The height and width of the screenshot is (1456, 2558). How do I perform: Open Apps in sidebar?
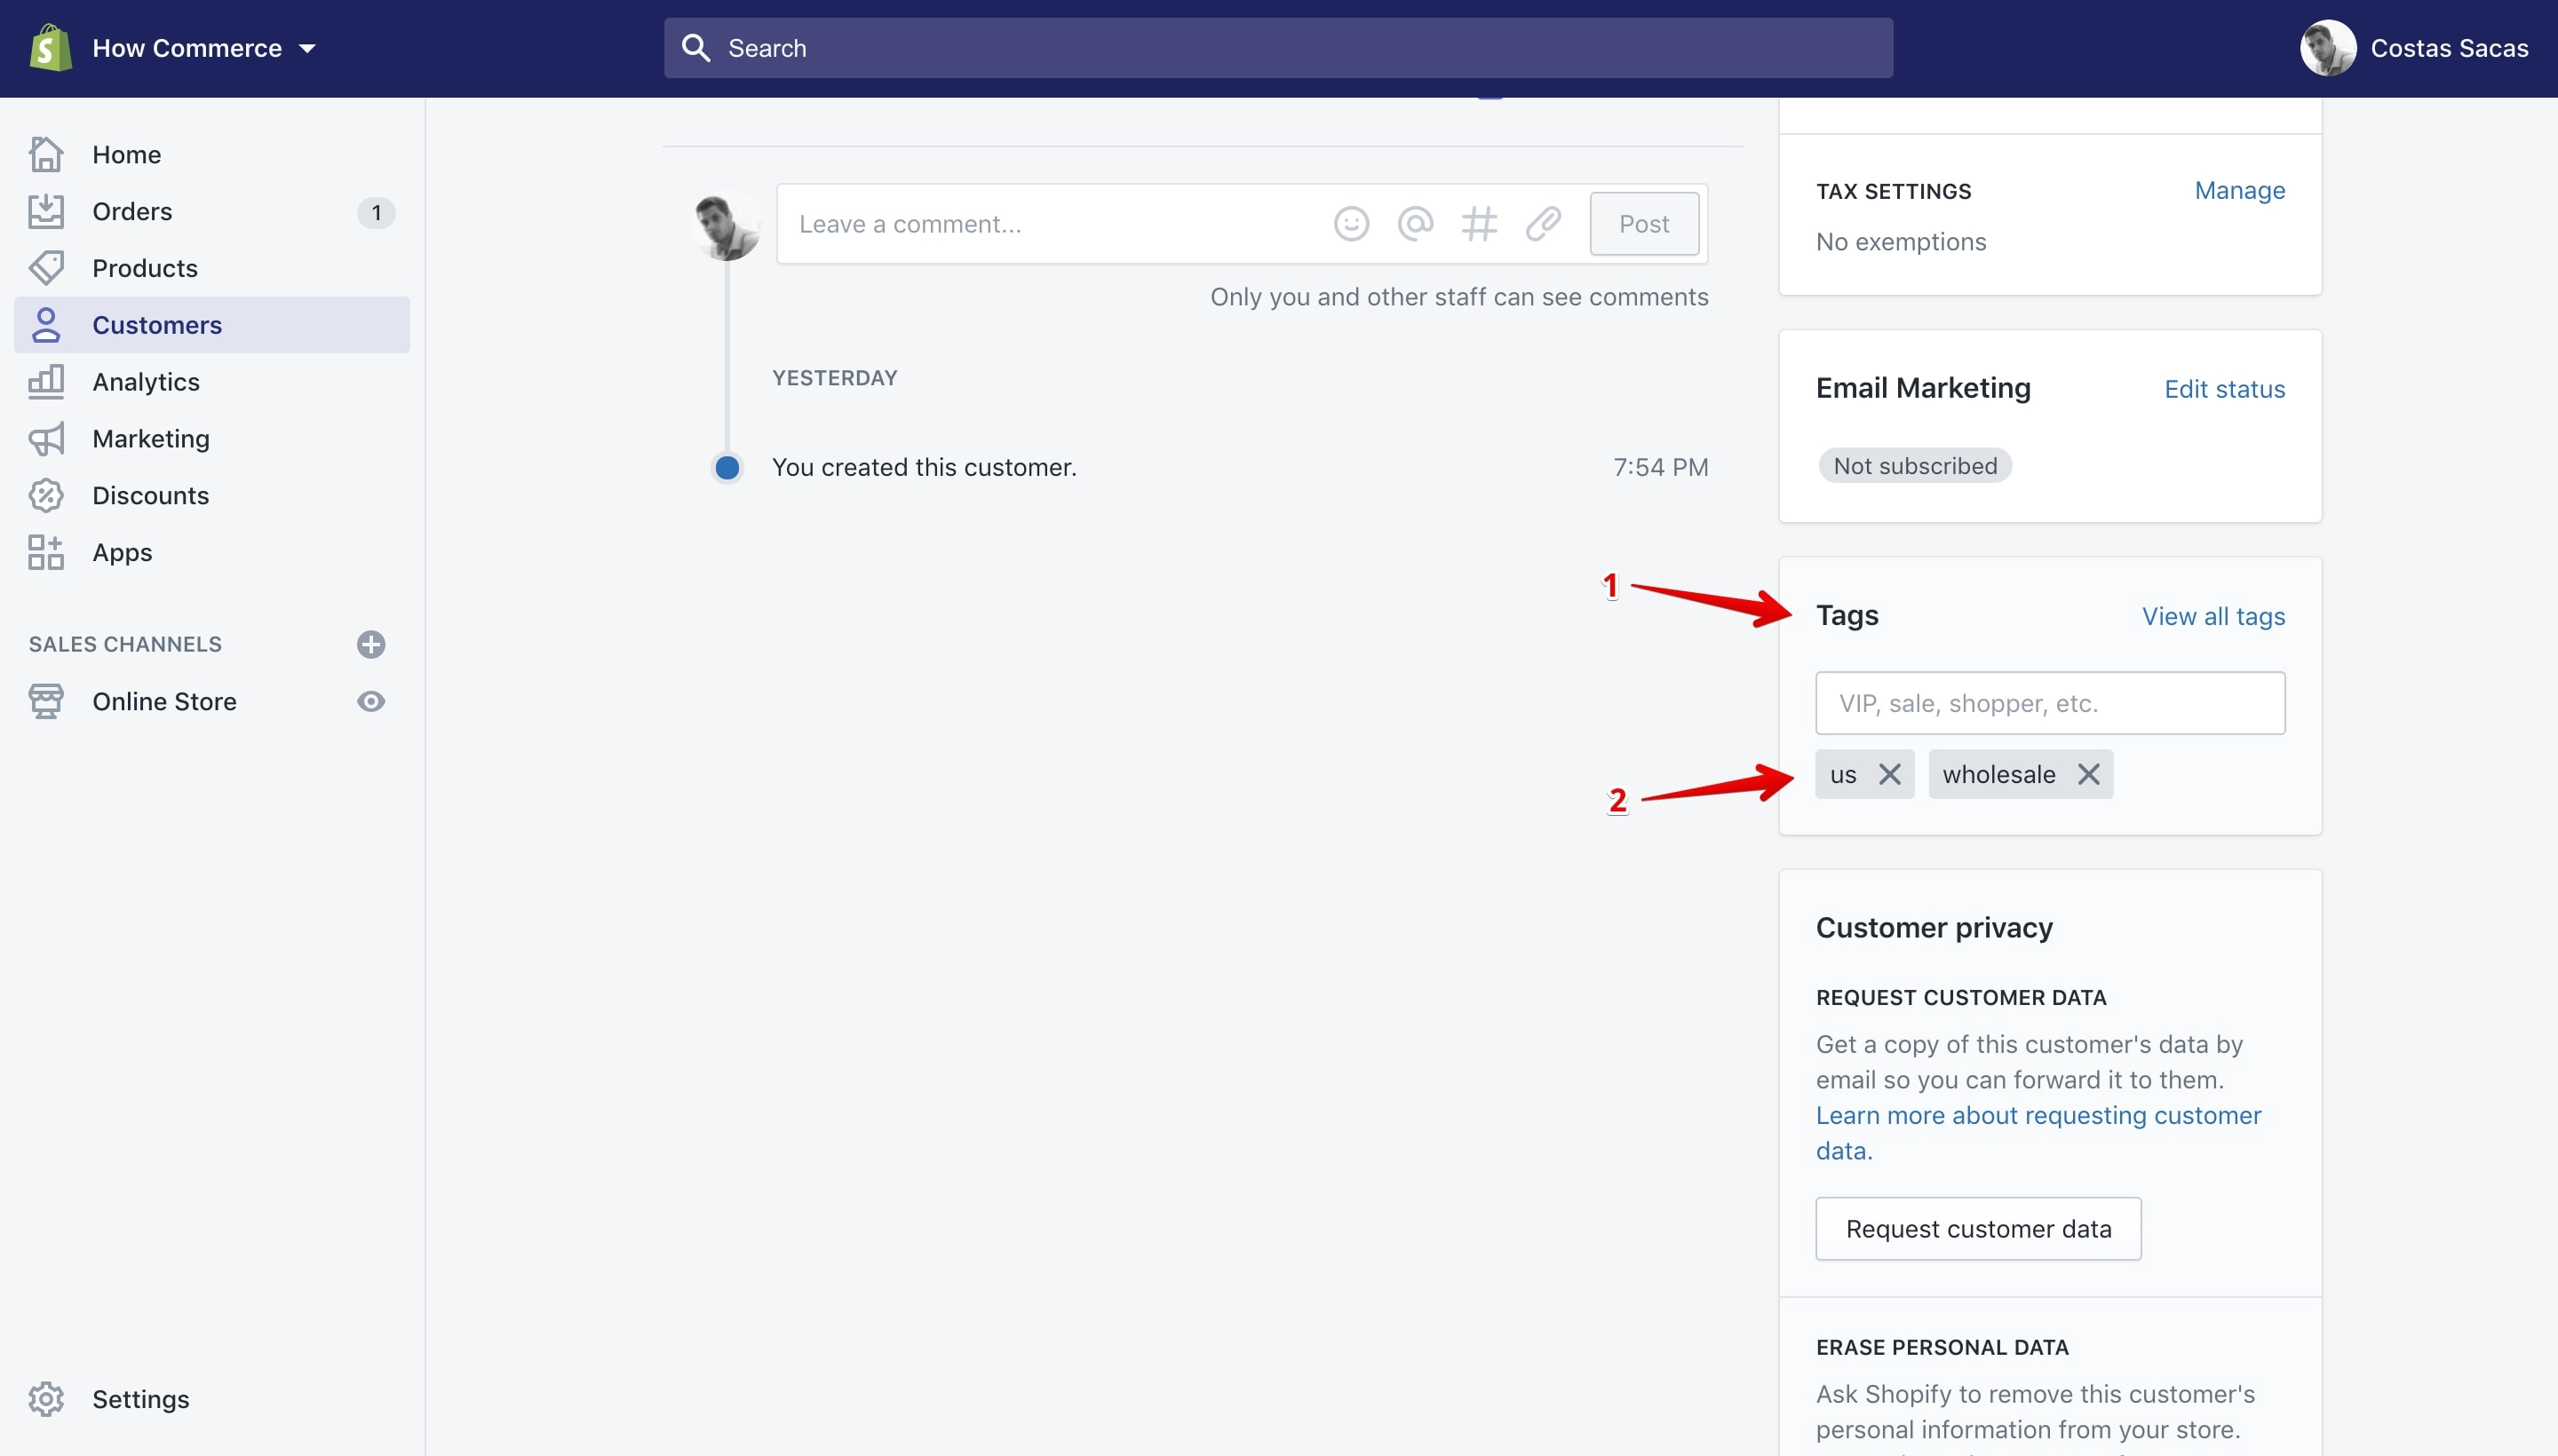(x=122, y=552)
